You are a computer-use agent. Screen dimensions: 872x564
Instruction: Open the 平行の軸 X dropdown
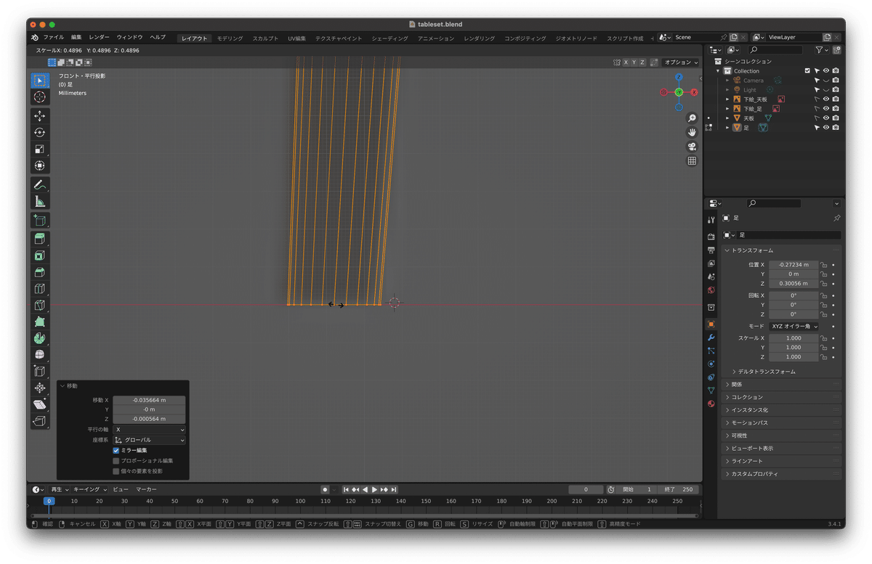click(x=149, y=430)
